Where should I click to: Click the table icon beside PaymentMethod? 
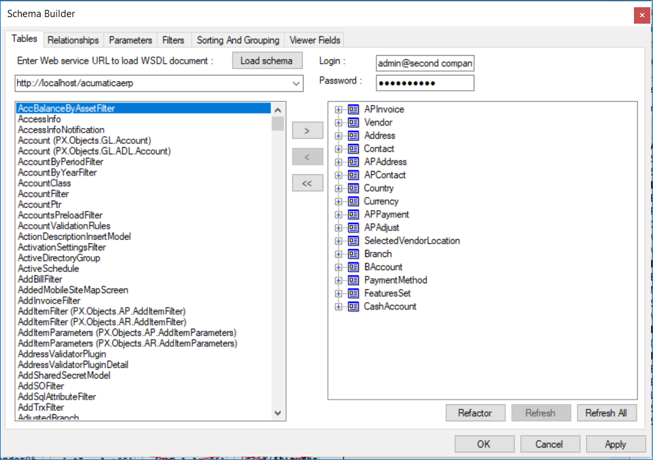(x=353, y=281)
